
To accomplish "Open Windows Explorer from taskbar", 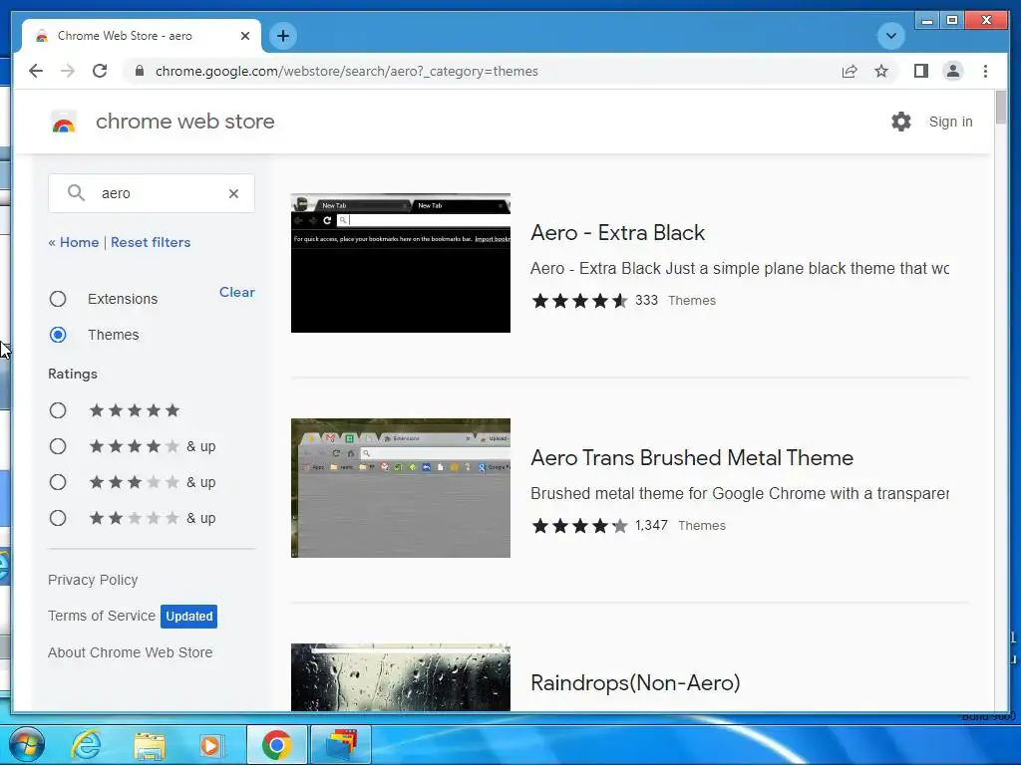I will point(150,745).
